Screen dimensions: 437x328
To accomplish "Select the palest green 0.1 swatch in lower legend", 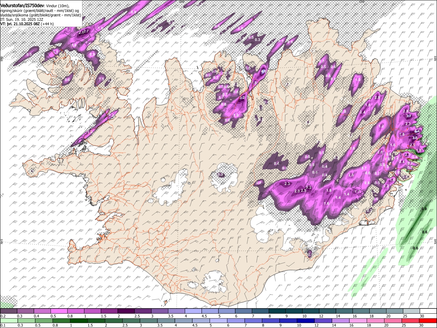I will click(x=9, y=320).
